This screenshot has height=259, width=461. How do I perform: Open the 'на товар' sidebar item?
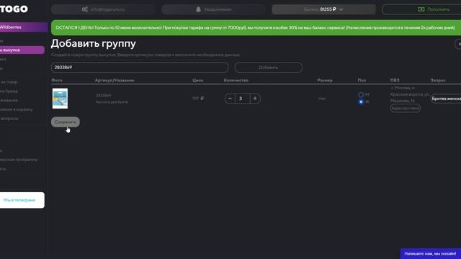(x=9, y=82)
